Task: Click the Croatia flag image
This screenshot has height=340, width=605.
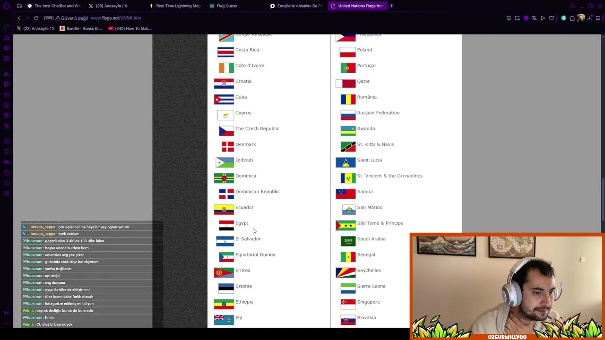Action: point(224,84)
